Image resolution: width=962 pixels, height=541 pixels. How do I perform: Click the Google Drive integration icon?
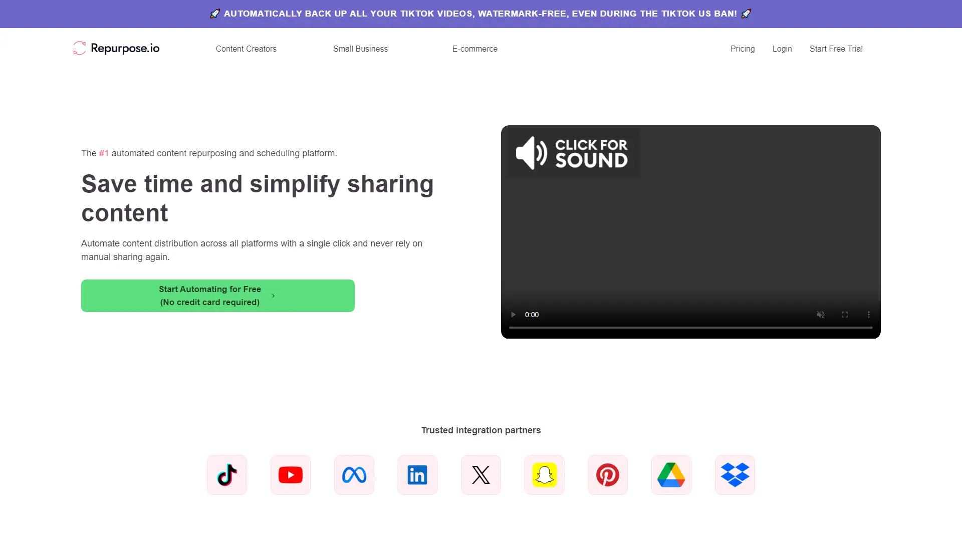pyautogui.click(x=671, y=474)
